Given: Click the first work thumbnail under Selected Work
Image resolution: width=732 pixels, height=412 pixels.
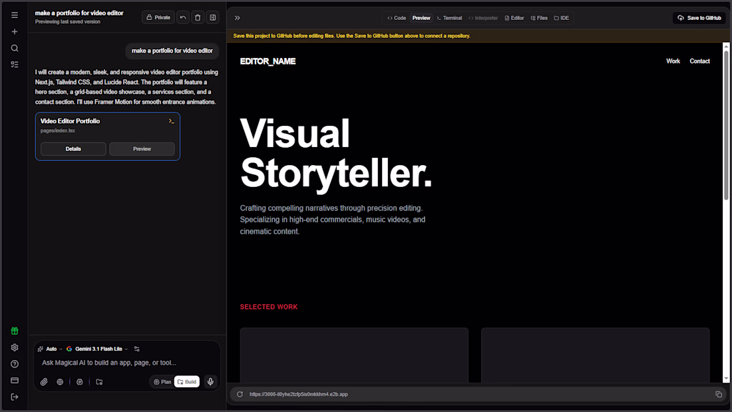Looking at the screenshot, I should (x=354, y=355).
